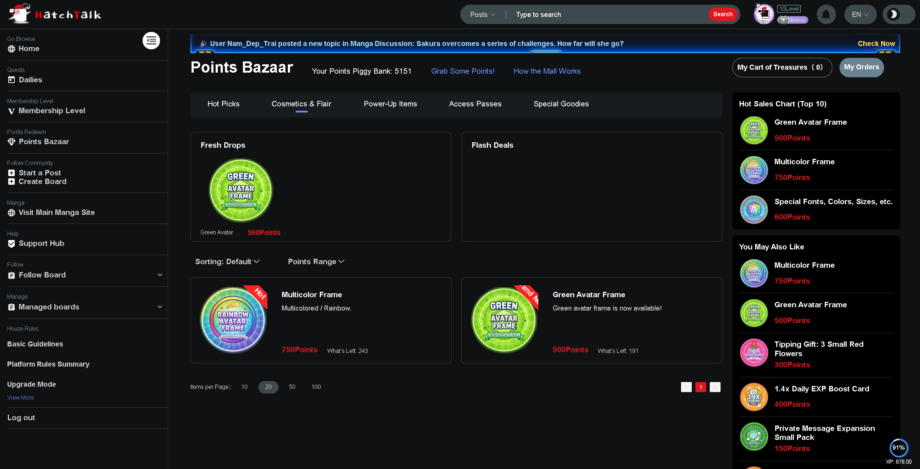
Task: Open Points Bazaar diamond icon in sidebar
Action: coord(11,142)
